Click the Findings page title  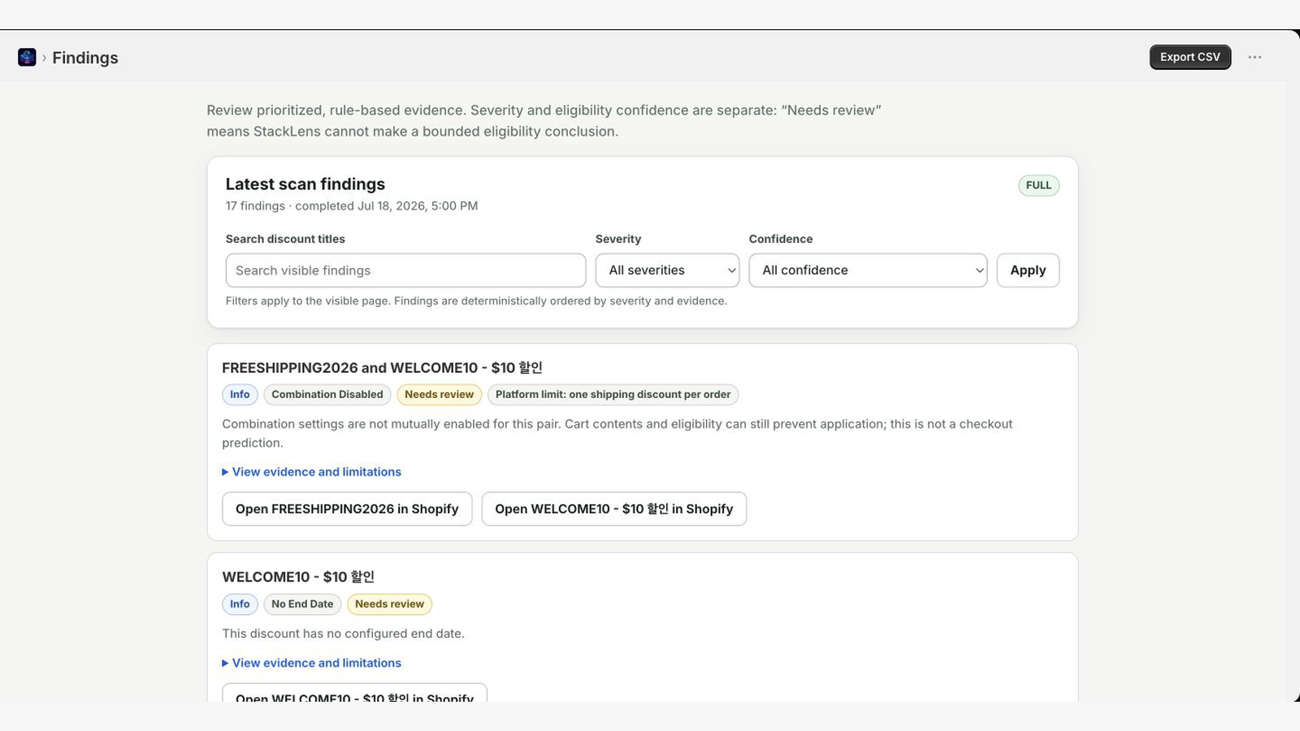[85, 58]
